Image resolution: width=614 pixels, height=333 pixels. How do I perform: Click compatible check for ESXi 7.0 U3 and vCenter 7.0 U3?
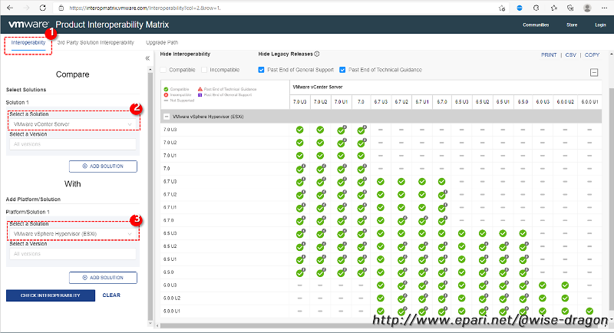click(x=300, y=130)
